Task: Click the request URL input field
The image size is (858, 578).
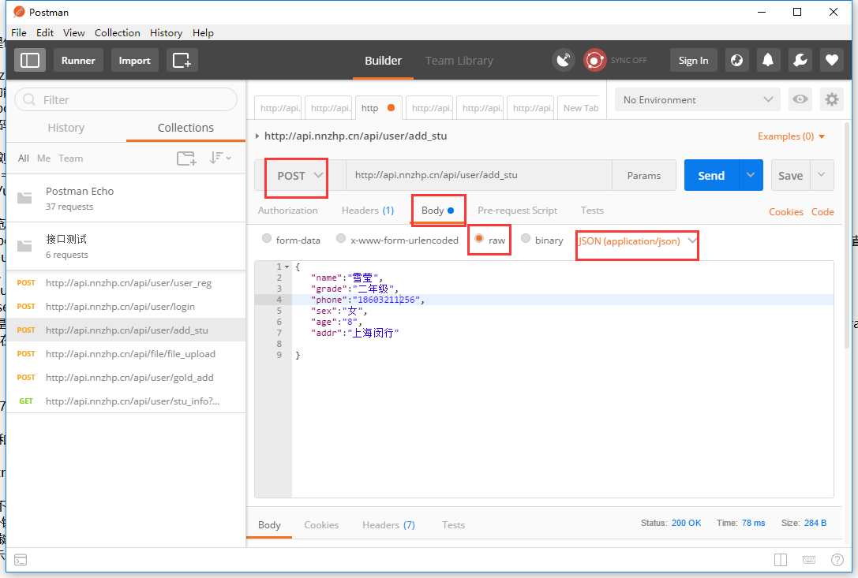Action: pos(479,175)
